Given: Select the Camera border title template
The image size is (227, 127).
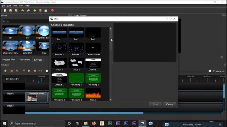Looking at the screenshot, I should [93, 49].
